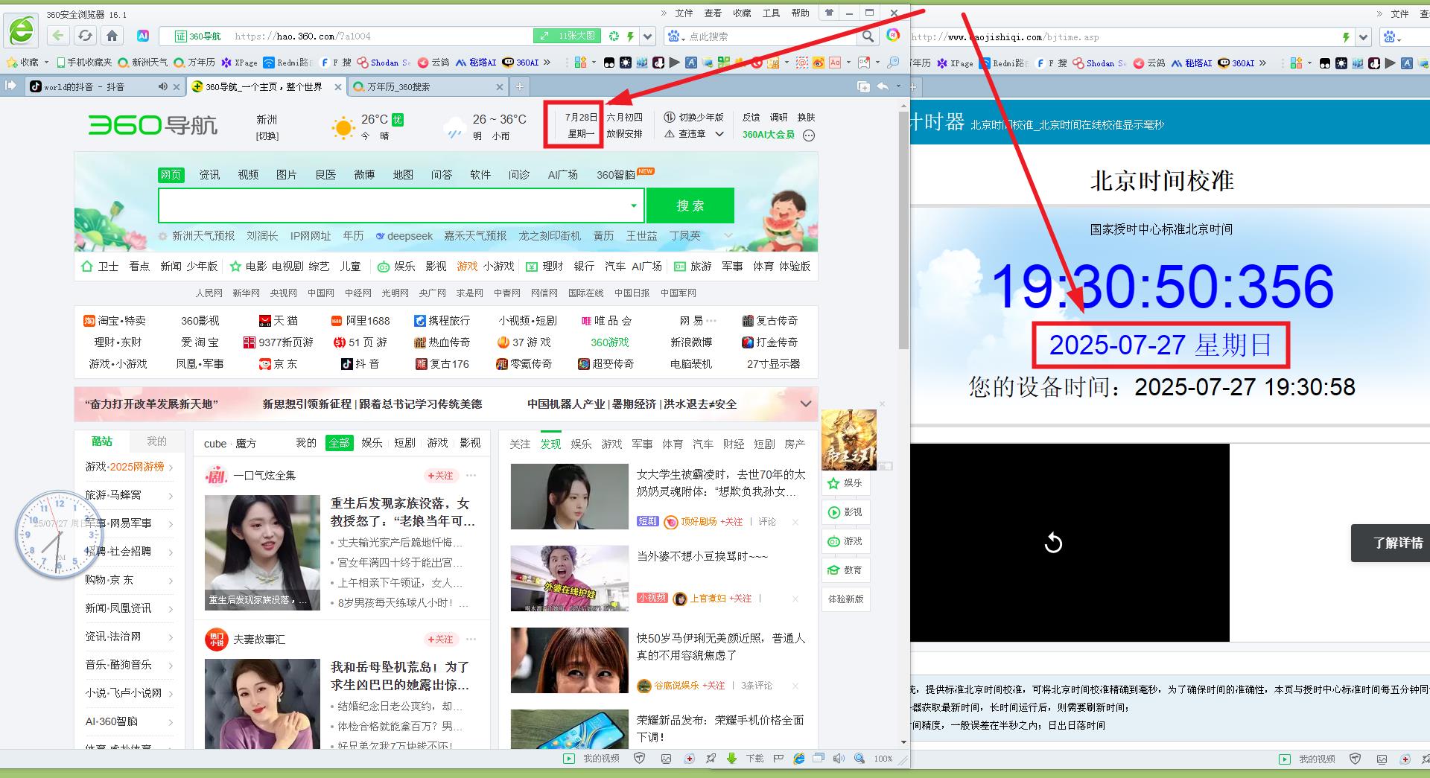This screenshot has height=778, width=1430.
Task: Click the 秘塔AI bookmark
Action: (x=475, y=63)
